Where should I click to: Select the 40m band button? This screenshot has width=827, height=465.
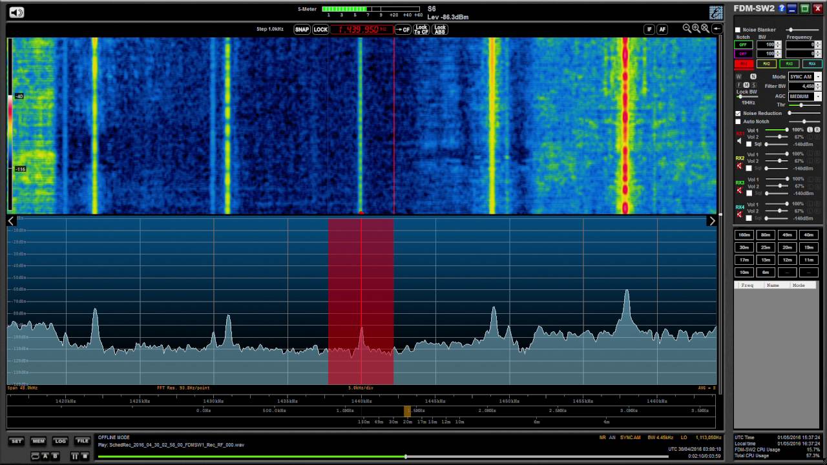tap(808, 235)
